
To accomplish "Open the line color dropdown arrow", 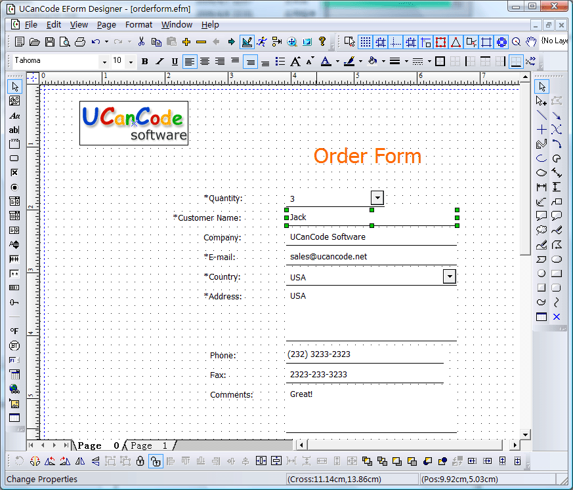I will (360, 62).
